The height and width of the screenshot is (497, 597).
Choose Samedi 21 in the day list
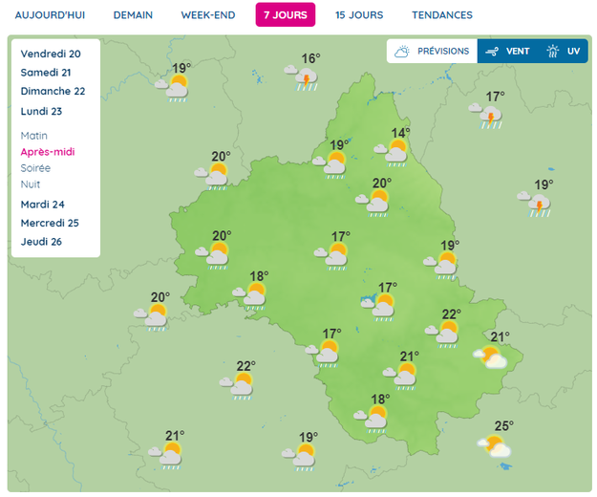pos(46,73)
